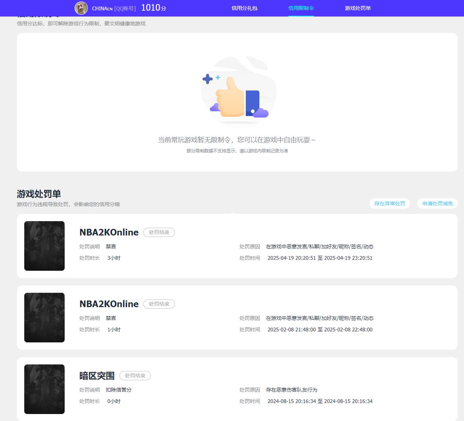Switch to the 信用限制令 tab

301,8
